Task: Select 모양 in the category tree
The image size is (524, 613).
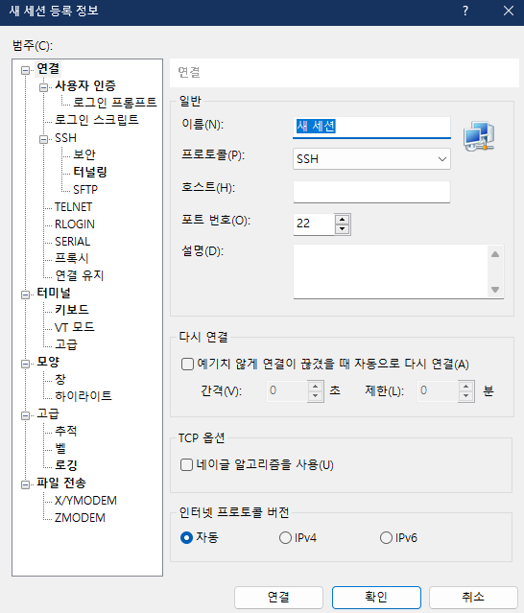Action: [x=48, y=362]
